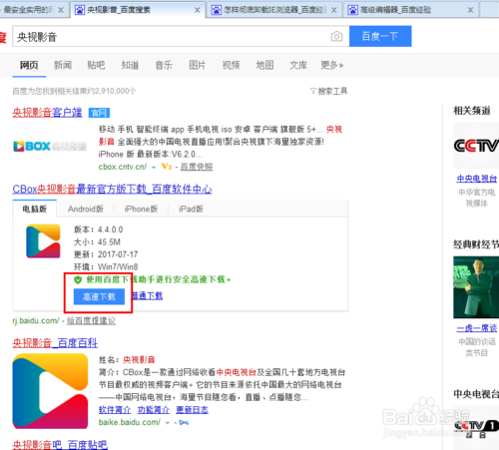Expand the arrow after cbox.cntv.cn
This screenshot has height=450, width=499.
(x=154, y=168)
